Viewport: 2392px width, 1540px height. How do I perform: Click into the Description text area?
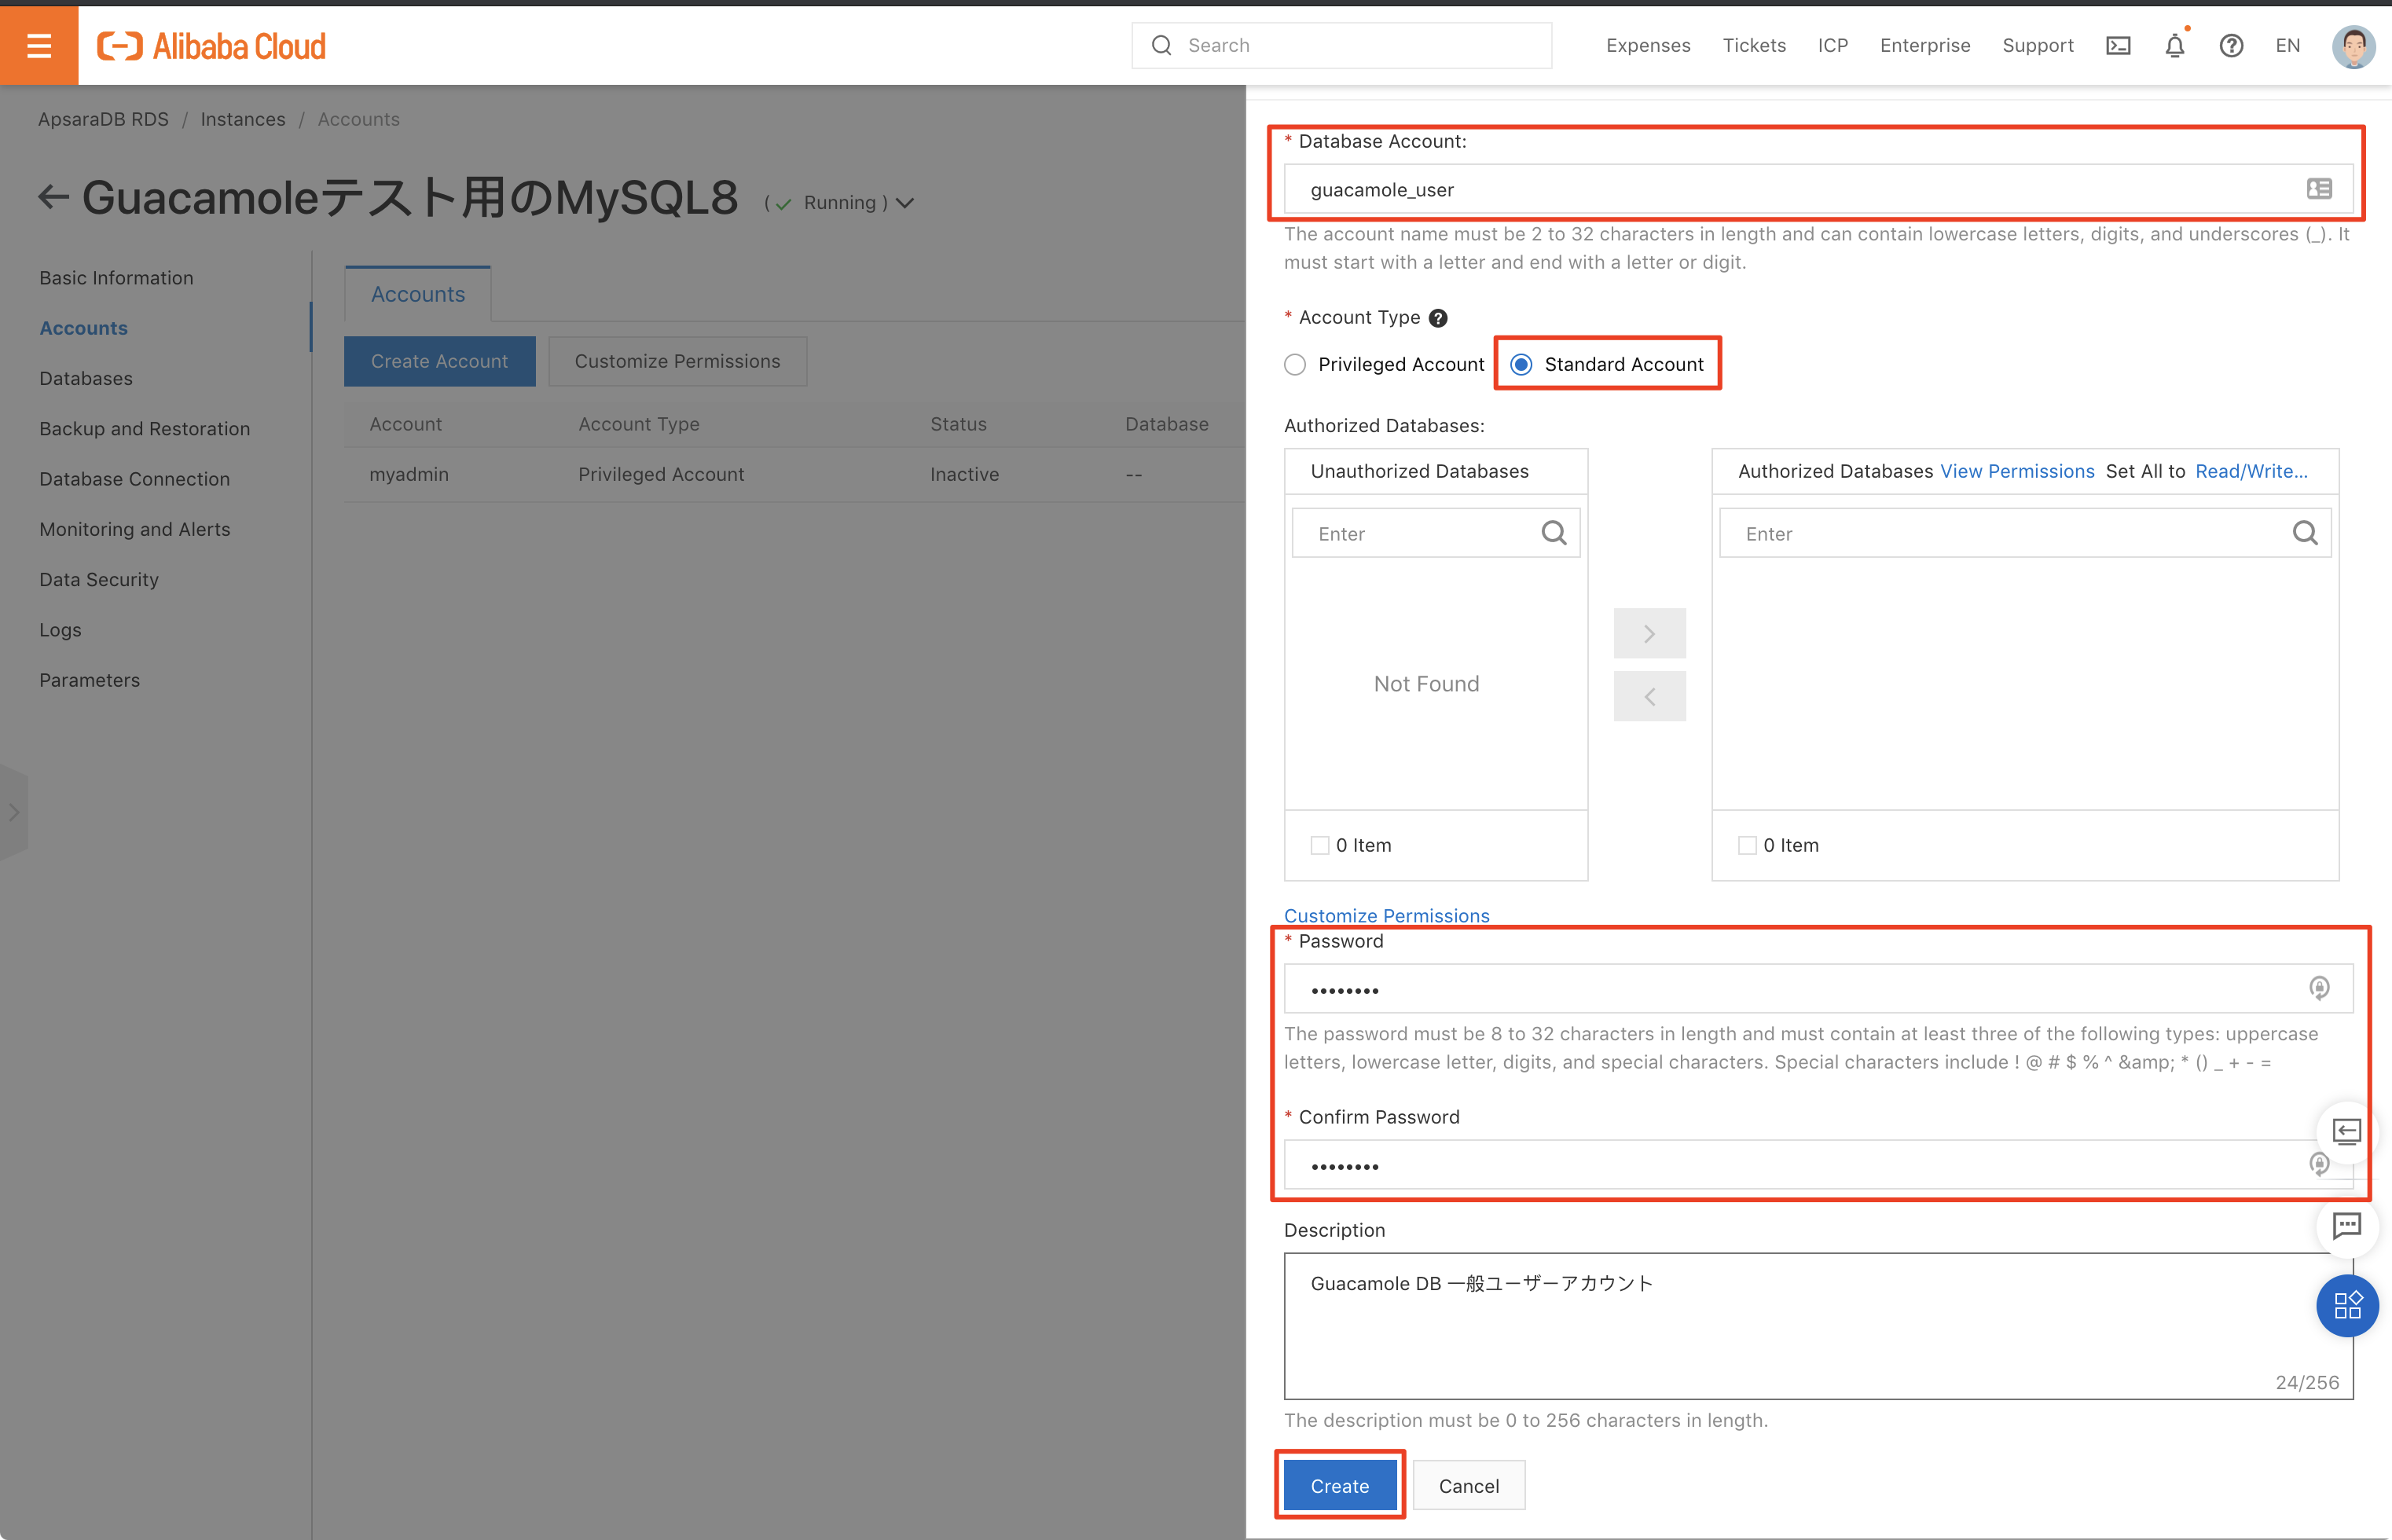point(1818,1325)
